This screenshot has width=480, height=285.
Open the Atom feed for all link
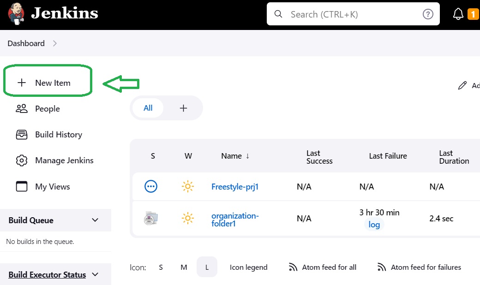pyautogui.click(x=329, y=267)
